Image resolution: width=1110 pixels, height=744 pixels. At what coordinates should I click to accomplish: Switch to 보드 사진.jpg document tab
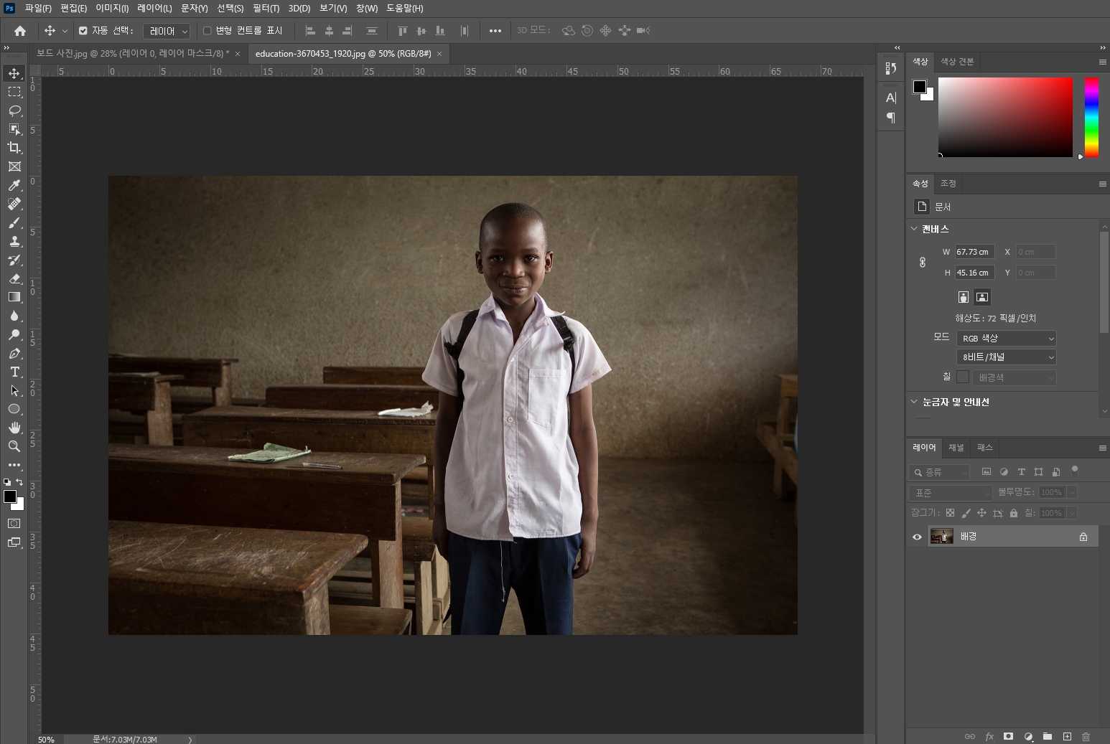pos(133,53)
